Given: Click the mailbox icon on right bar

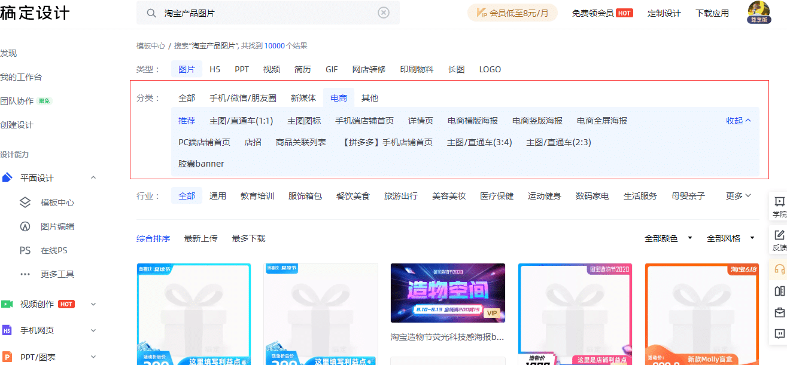Looking at the screenshot, I should (x=779, y=312).
